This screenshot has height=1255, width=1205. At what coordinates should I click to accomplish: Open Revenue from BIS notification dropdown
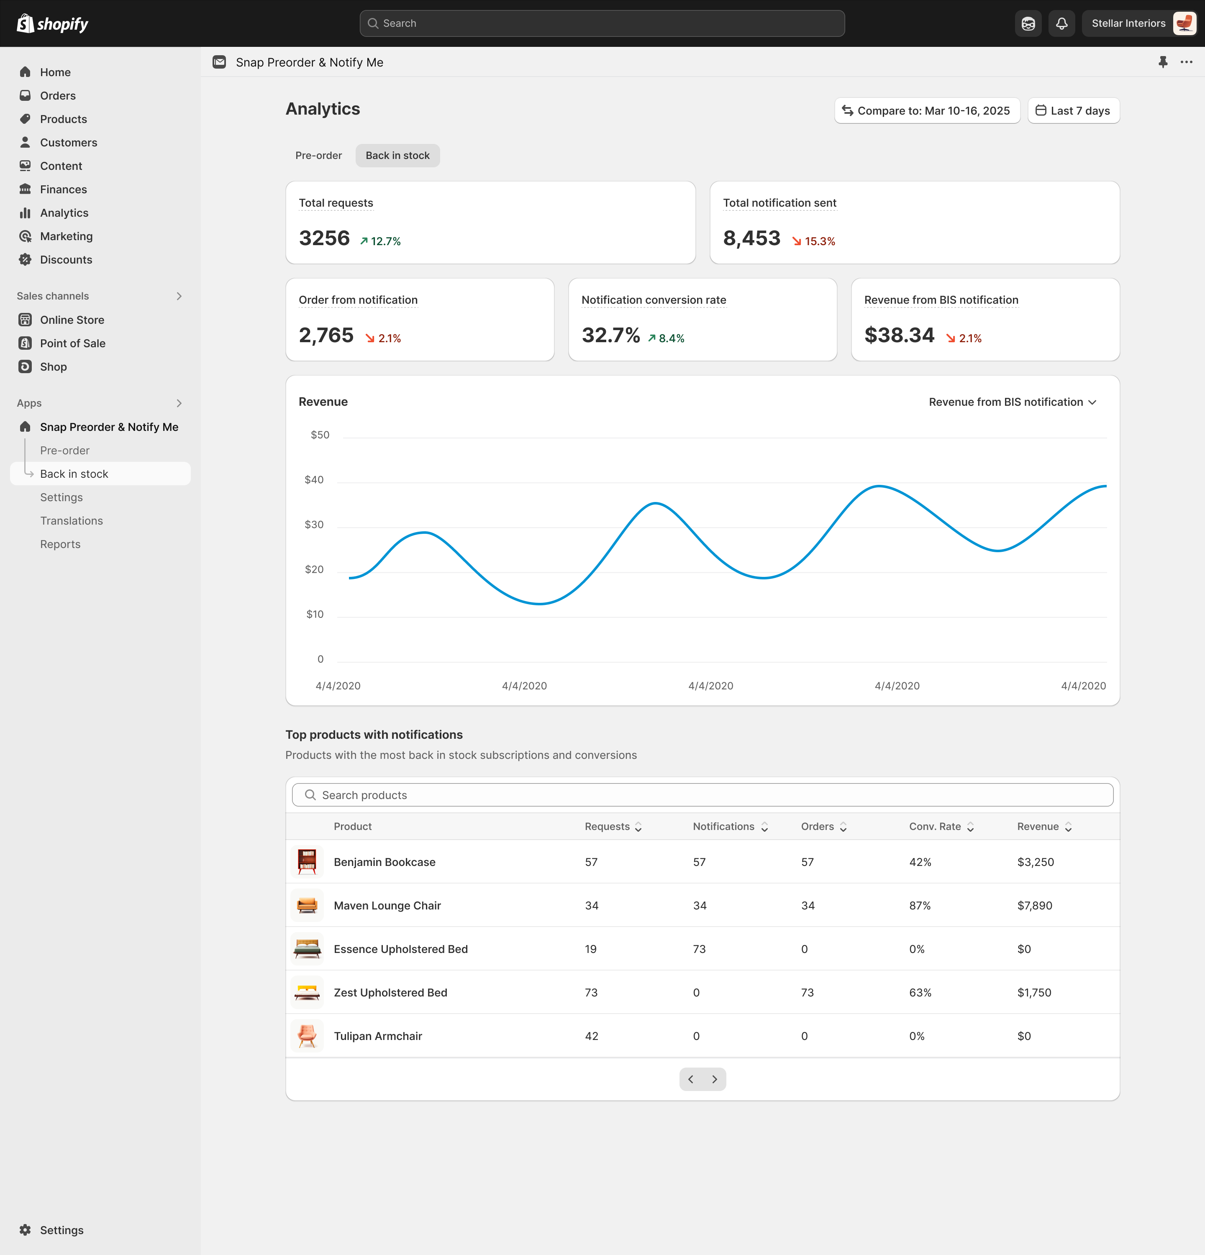[x=1012, y=402]
